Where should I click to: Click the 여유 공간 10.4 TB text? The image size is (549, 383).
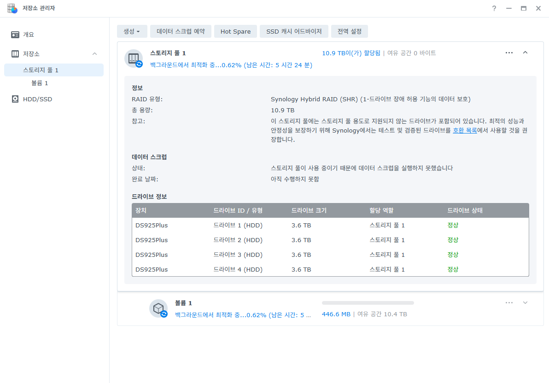[x=382, y=314]
